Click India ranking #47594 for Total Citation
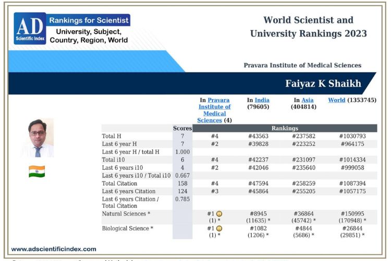 pyautogui.click(x=259, y=183)
